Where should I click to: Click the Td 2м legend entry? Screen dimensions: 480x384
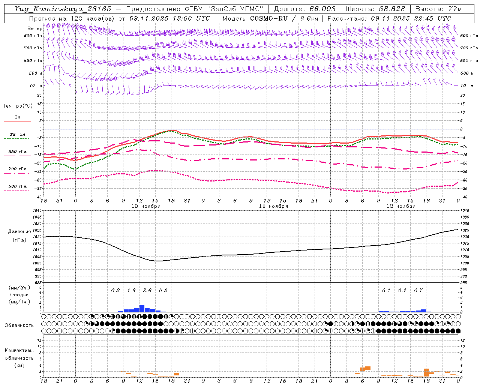[x=18, y=134]
